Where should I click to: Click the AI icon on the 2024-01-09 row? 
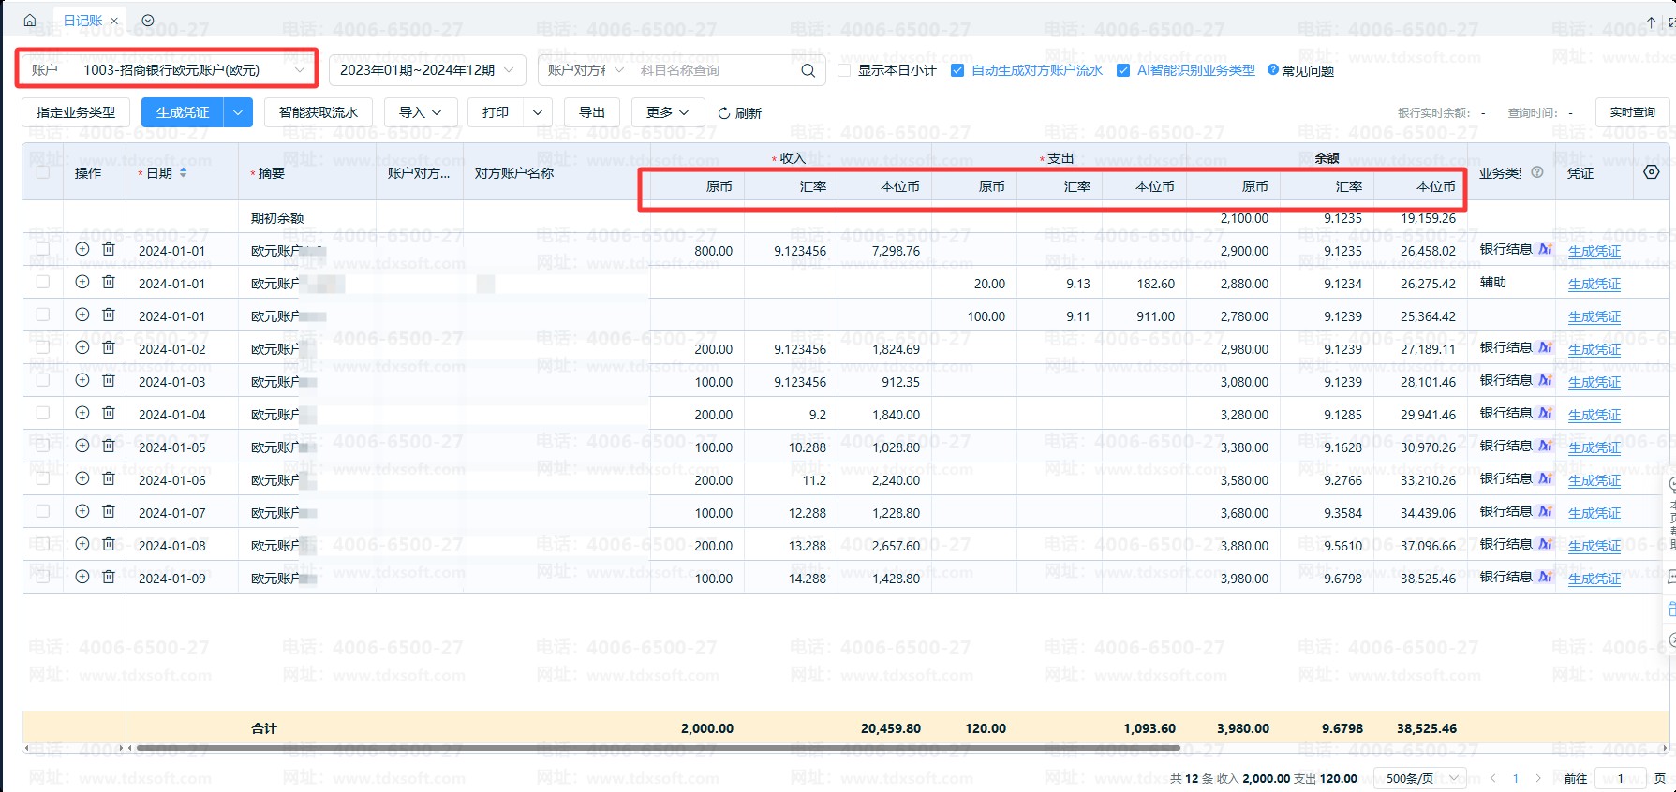coord(1545,577)
